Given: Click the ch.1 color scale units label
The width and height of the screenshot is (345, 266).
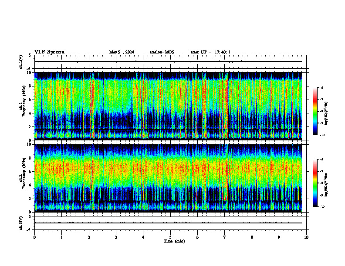Looking at the screenshot, I should tap(326, 113).
